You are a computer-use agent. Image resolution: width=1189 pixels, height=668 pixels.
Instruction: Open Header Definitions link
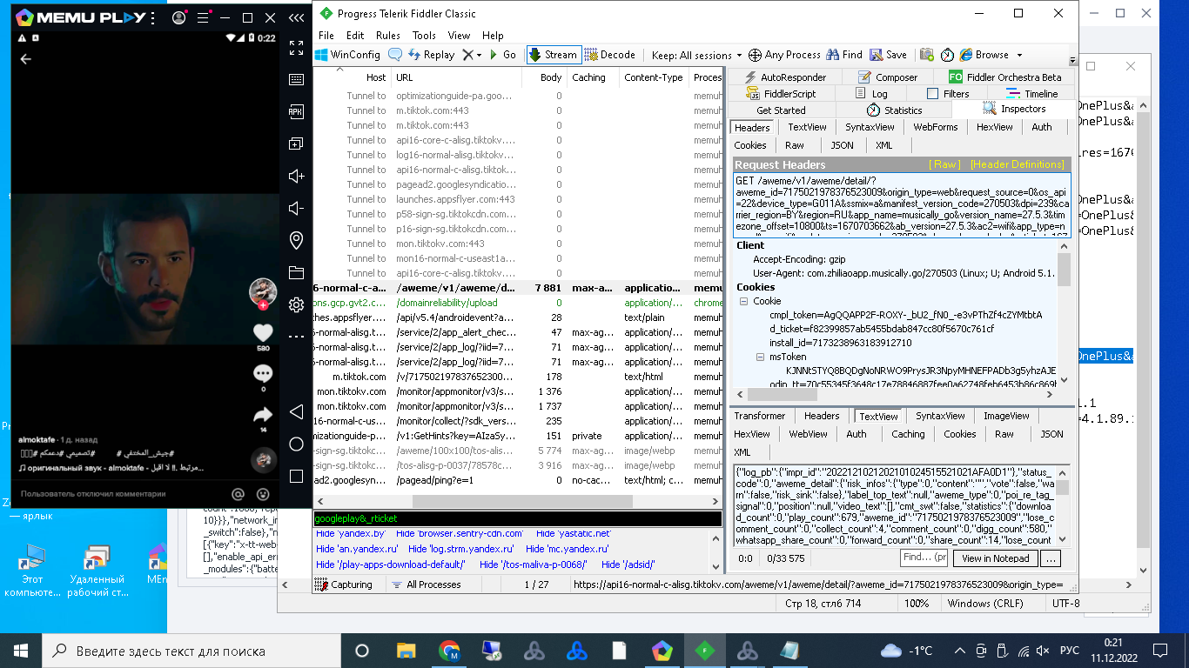[1018, 164]
